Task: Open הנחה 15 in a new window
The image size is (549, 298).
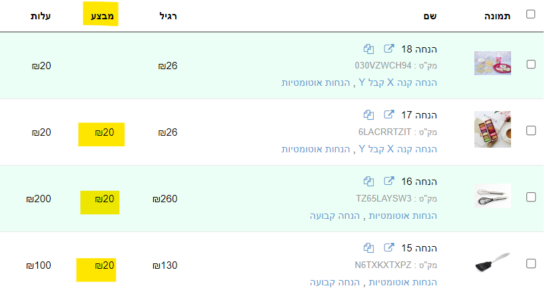Action: [389, 247]
